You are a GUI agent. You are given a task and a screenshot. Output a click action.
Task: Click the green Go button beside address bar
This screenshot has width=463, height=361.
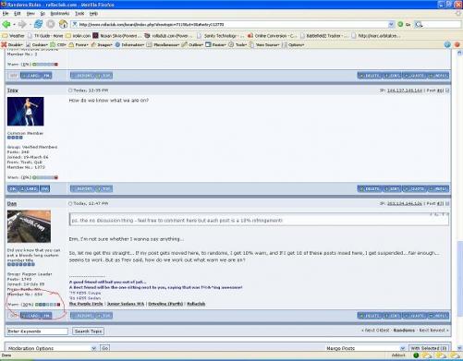tap(400, 24)
